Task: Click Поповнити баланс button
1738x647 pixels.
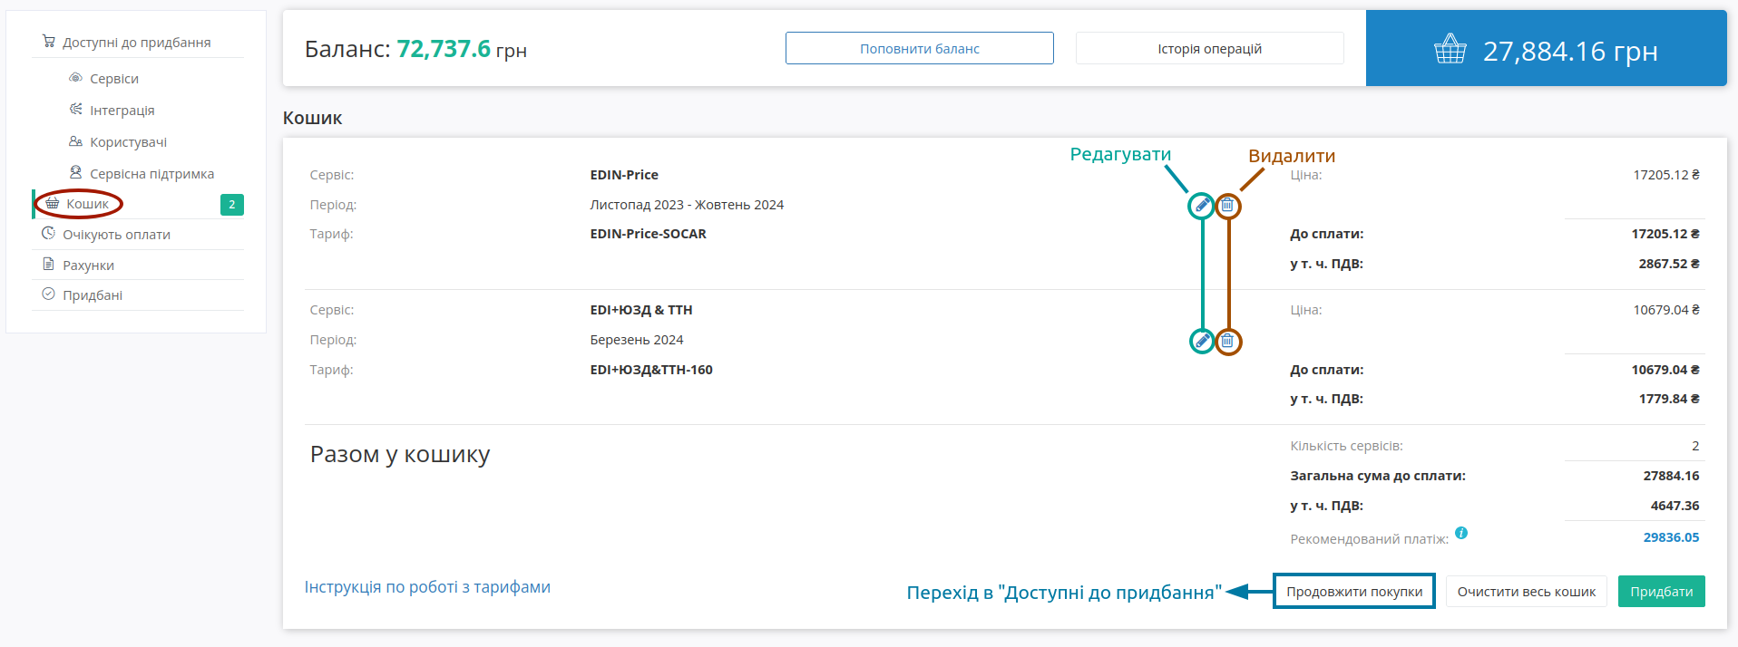Action: tap(920, 48)
